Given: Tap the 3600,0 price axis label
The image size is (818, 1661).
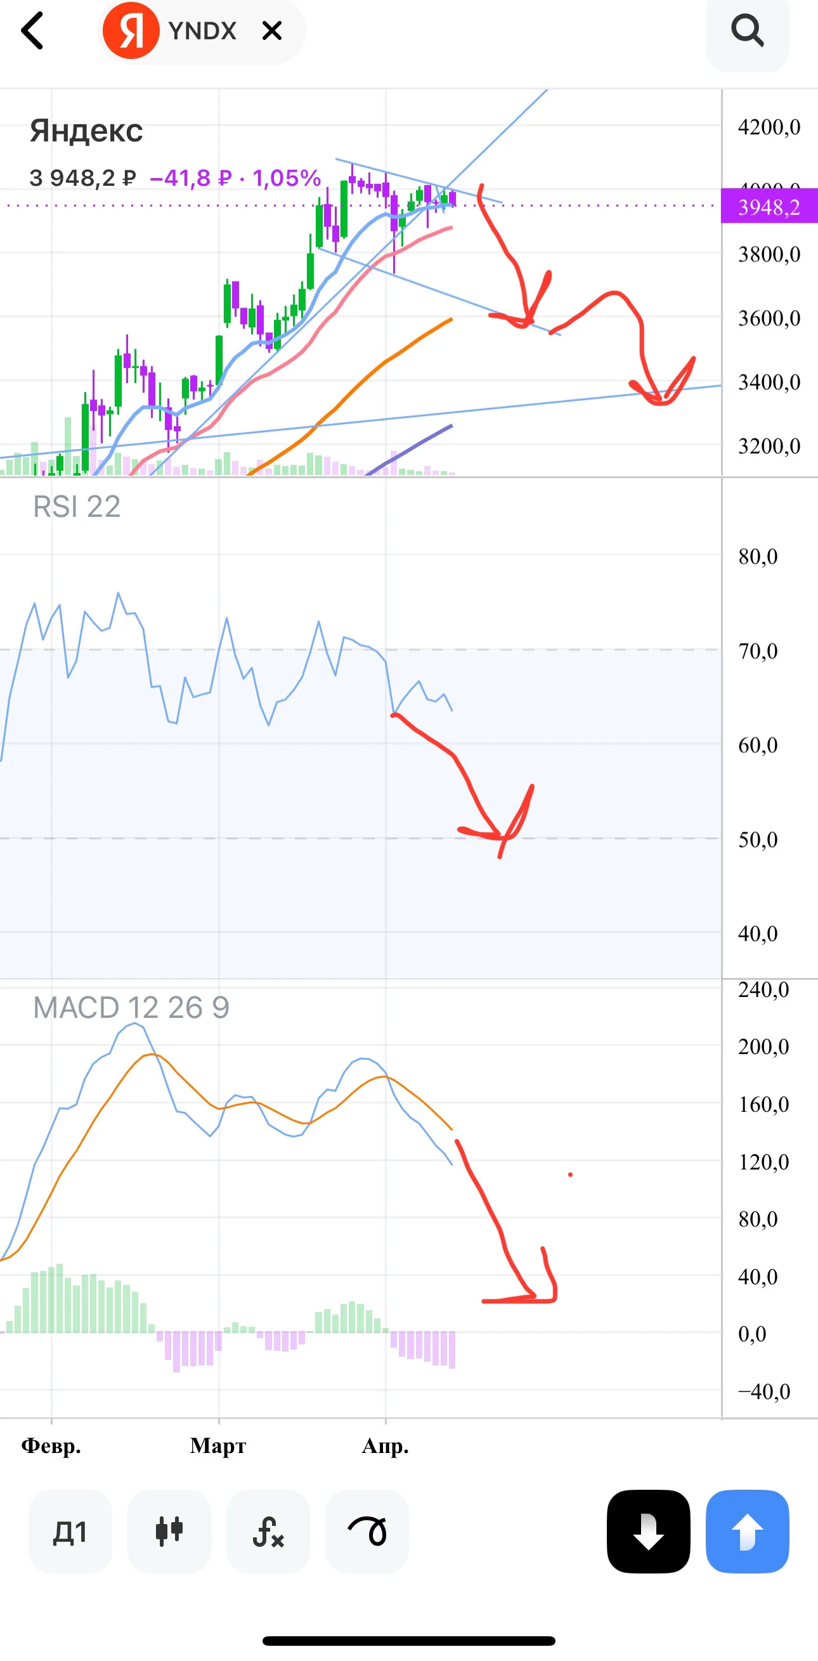Looking at the screenshot, I should (x=769, y=318).
